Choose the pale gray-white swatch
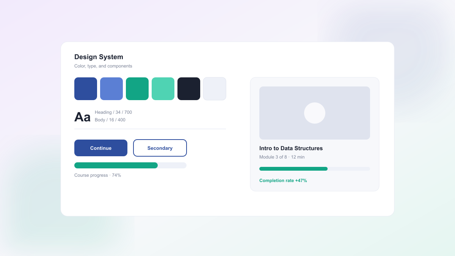Viewport: 455px width, 256px height. click(215, 89)
